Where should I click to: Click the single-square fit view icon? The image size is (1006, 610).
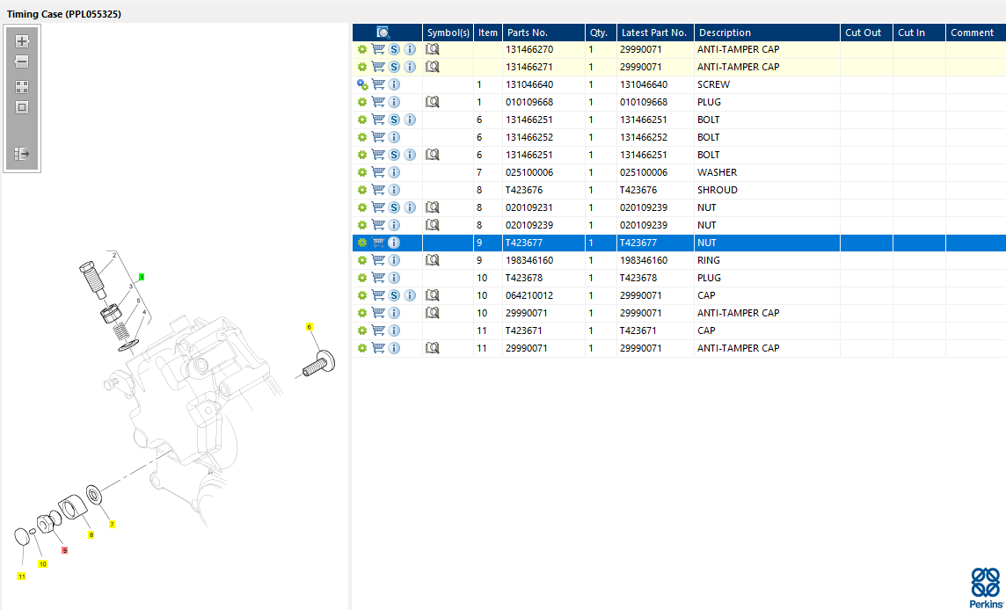(x=22, y=108)
